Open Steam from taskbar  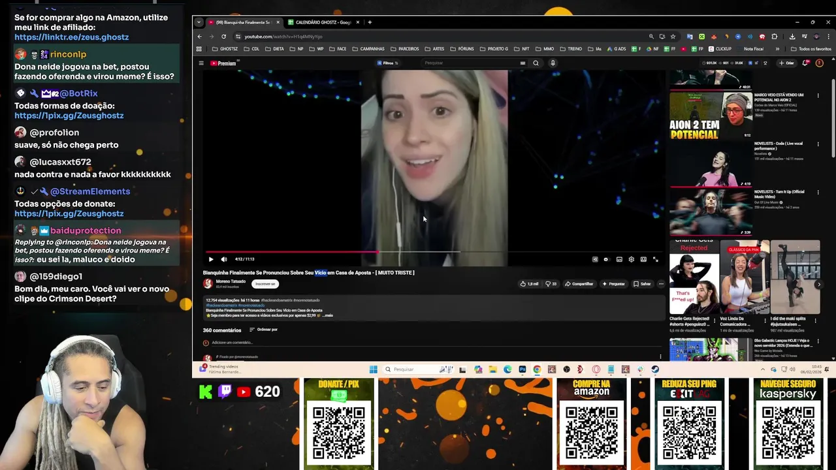[x=655, y=369]
